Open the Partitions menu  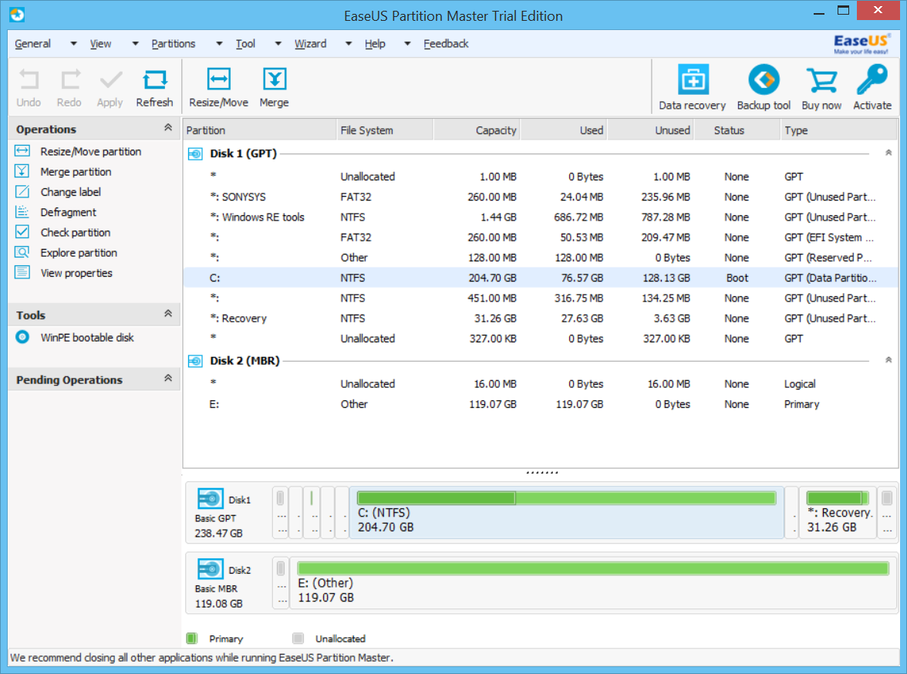pyautogui.click(x=174, y=43)
